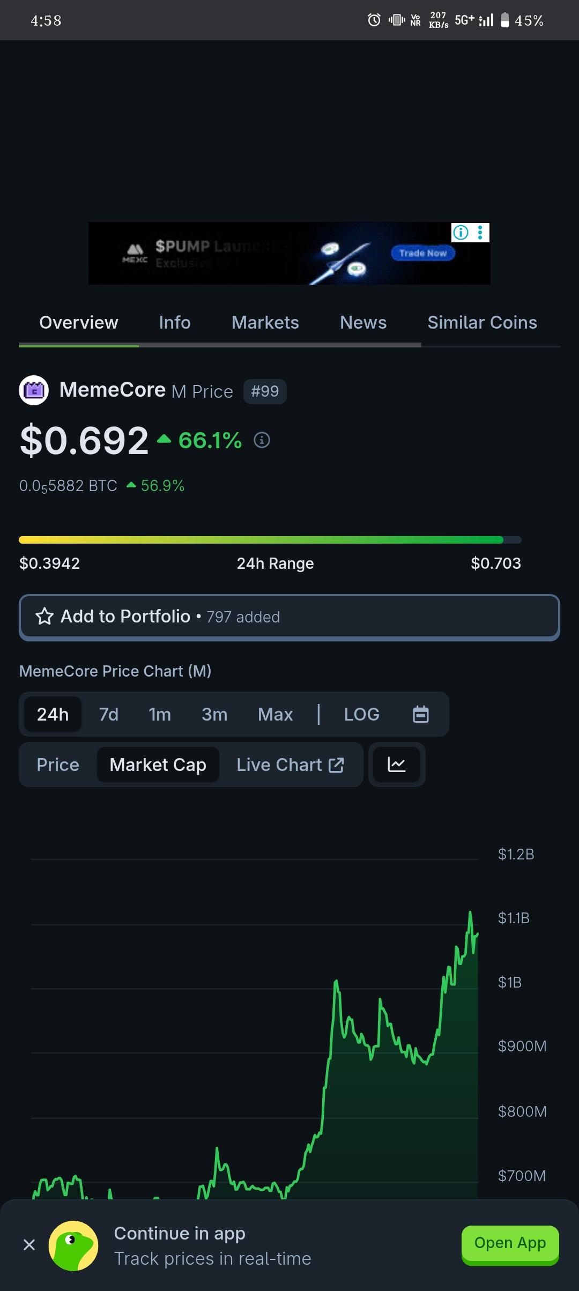Open the calendar date range picker

[421, 714]
